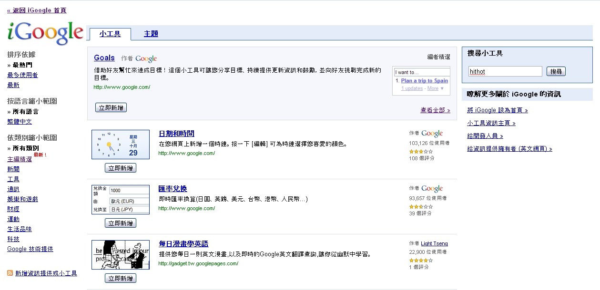
Task: Click the More link in Goals preview
Action: [433, 88]
